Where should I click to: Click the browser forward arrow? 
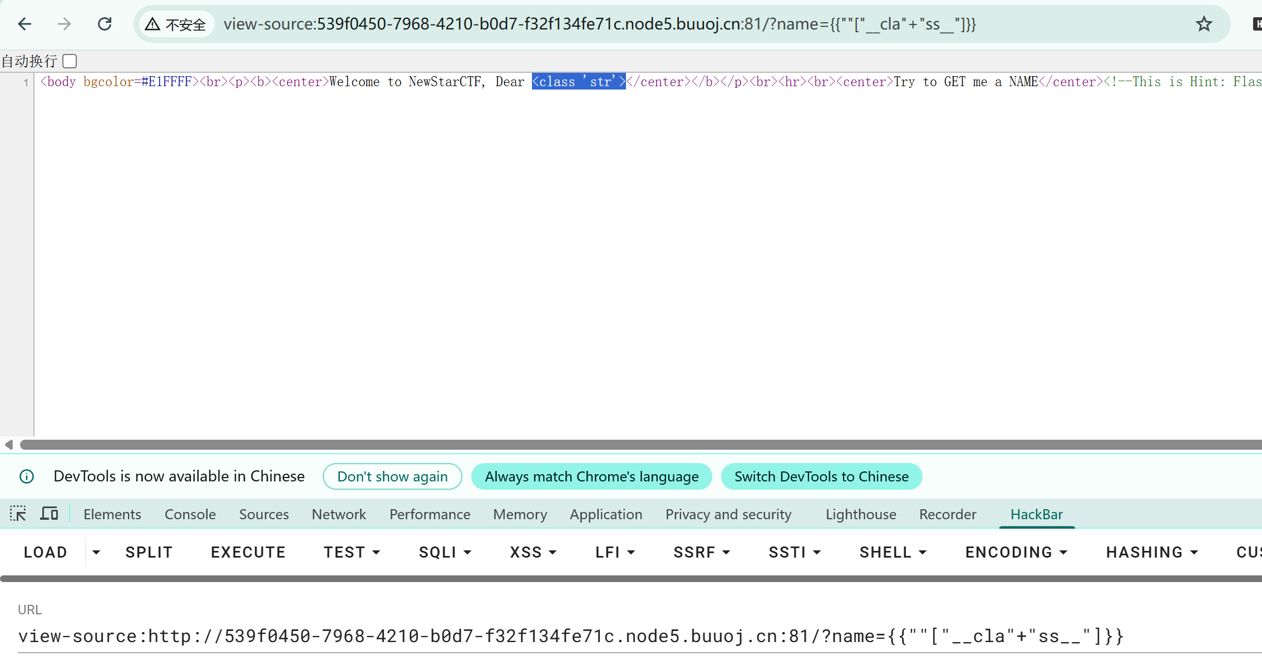click(65, 24)
